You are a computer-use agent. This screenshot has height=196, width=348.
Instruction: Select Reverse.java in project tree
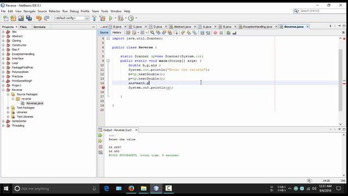coord(35,103)
